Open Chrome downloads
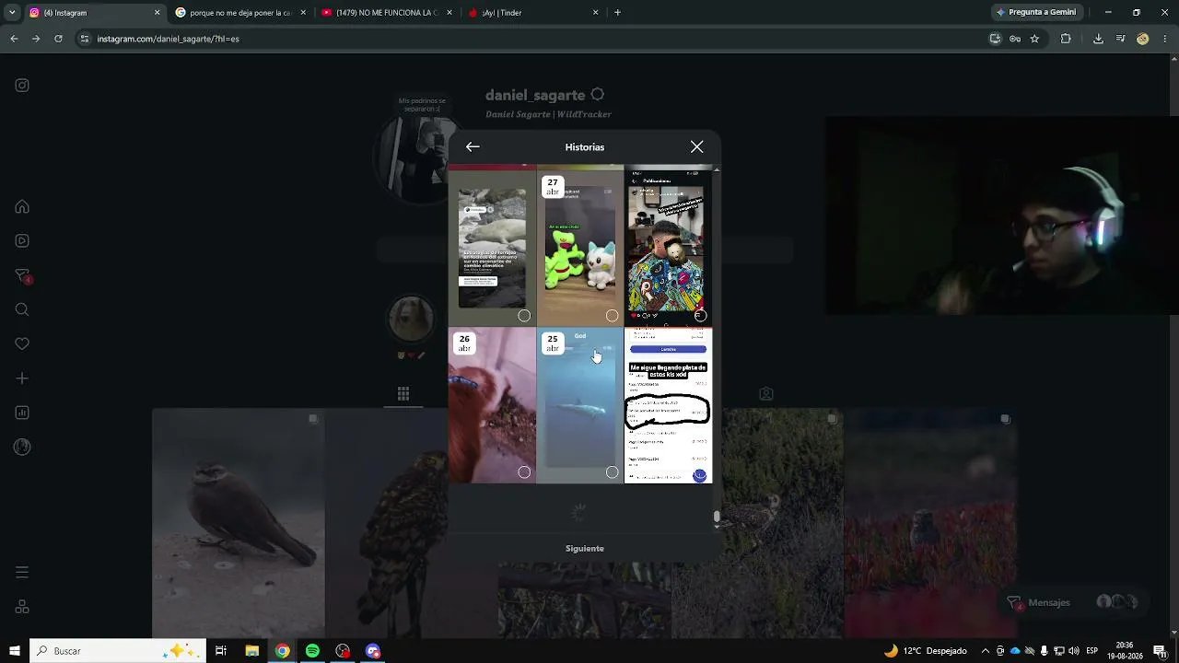 click(x=1098, y=39)
